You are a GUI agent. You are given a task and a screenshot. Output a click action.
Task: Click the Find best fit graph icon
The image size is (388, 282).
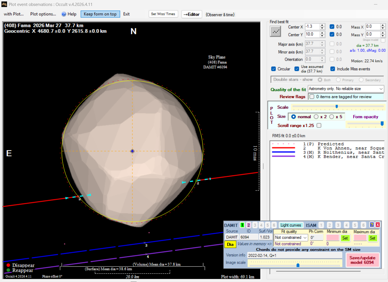point(275,31)
